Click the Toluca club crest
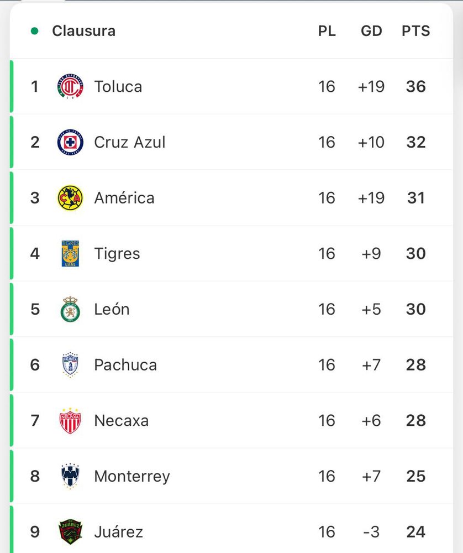This screenshot has width=463, height=553. (x=70, y=86)
